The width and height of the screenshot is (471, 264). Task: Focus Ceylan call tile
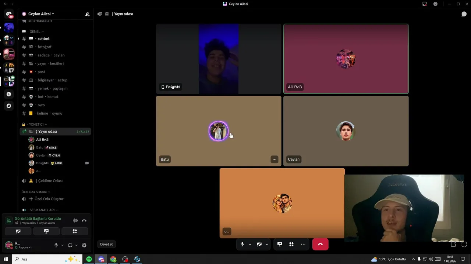tap(346, 131)
